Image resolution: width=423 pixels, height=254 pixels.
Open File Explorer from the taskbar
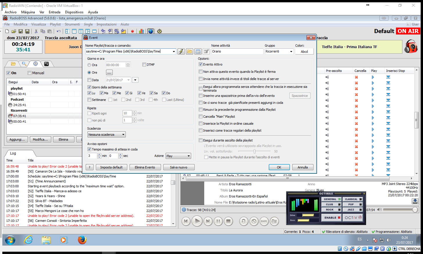[x=46, y=240]
